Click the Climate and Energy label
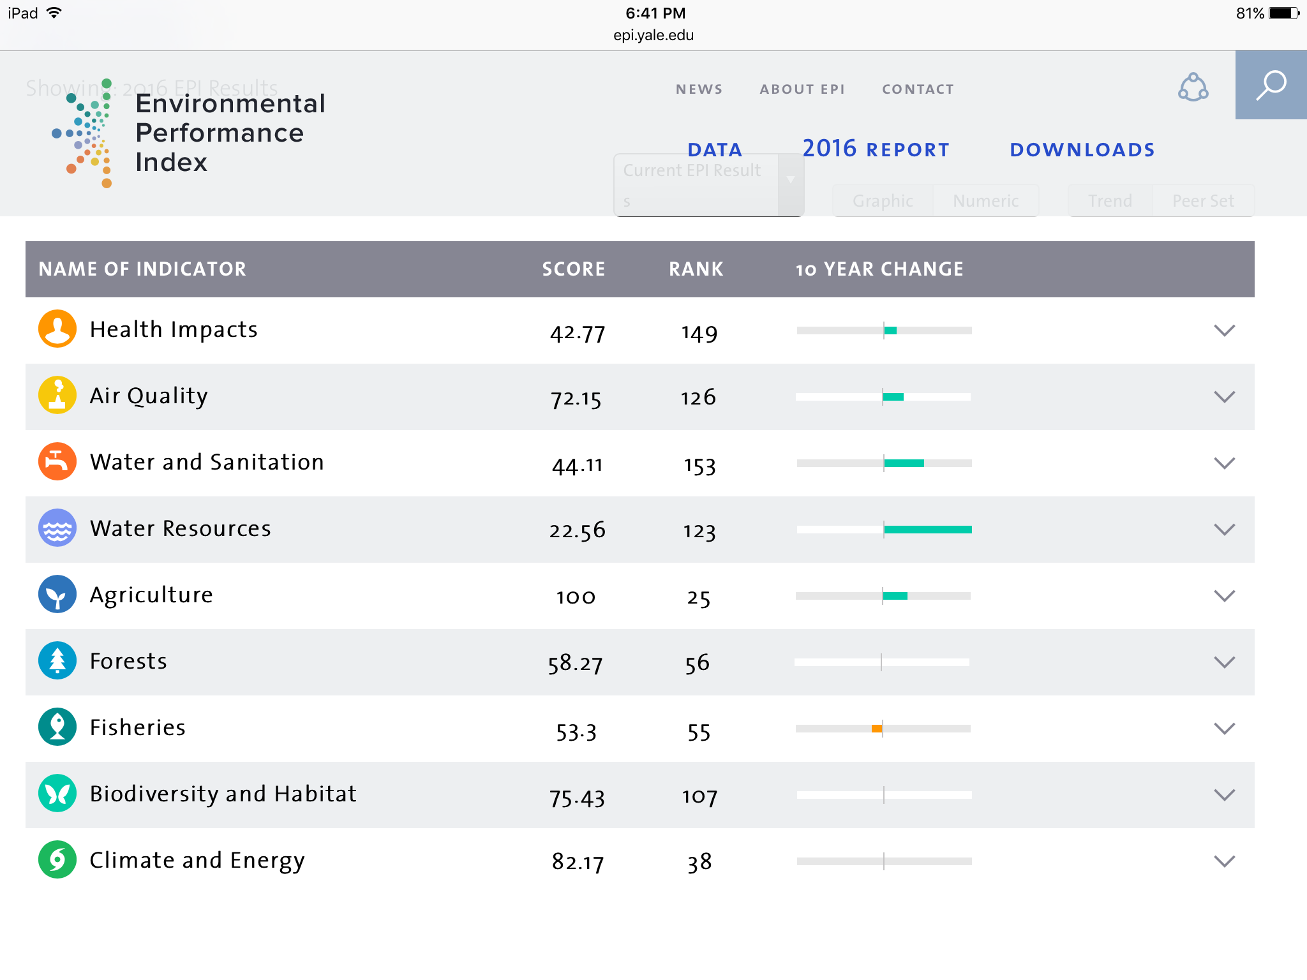 click(197, 860)
